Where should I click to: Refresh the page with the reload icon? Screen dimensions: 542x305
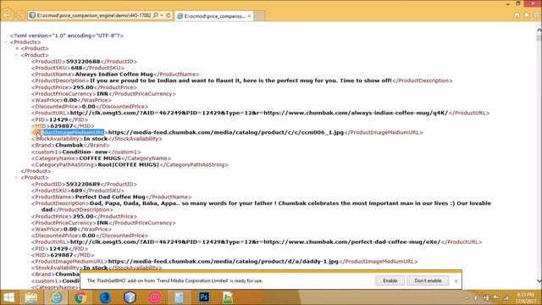tap(169, 15)
